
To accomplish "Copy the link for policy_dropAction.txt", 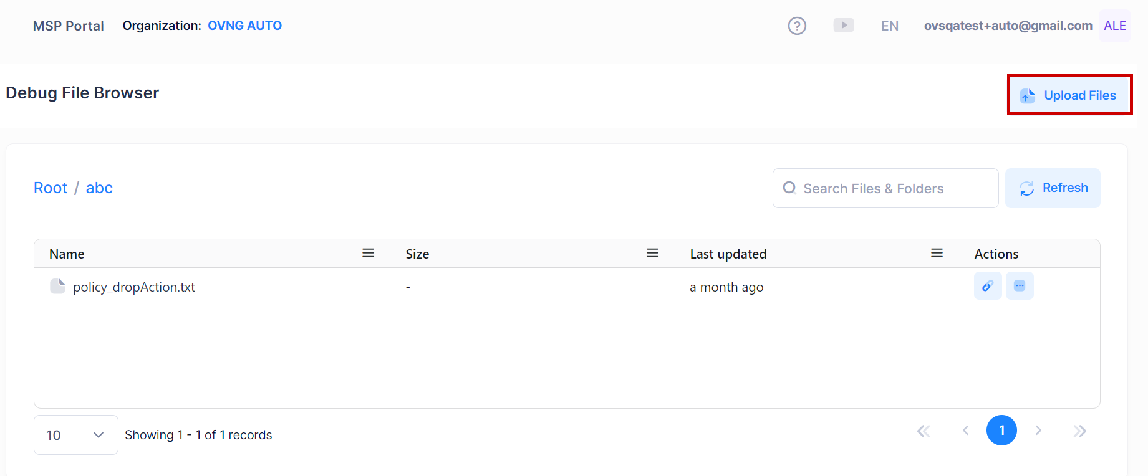I will pyautogui.click(x=987, y=286).
